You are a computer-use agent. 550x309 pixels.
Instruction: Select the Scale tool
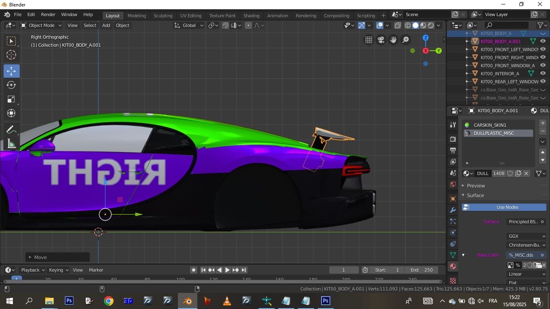(11, 99)
